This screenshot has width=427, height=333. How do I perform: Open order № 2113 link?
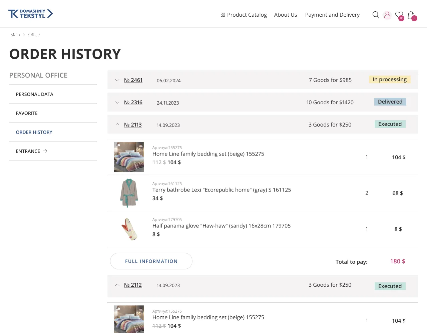[133, 125]
